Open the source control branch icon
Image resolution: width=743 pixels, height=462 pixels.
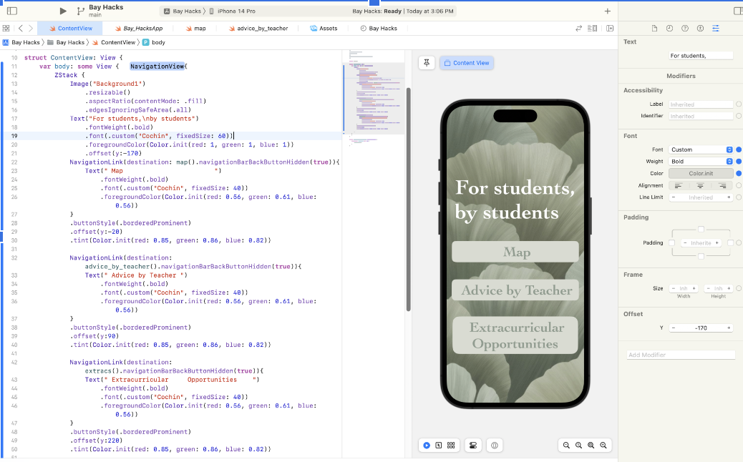point(81,11)
